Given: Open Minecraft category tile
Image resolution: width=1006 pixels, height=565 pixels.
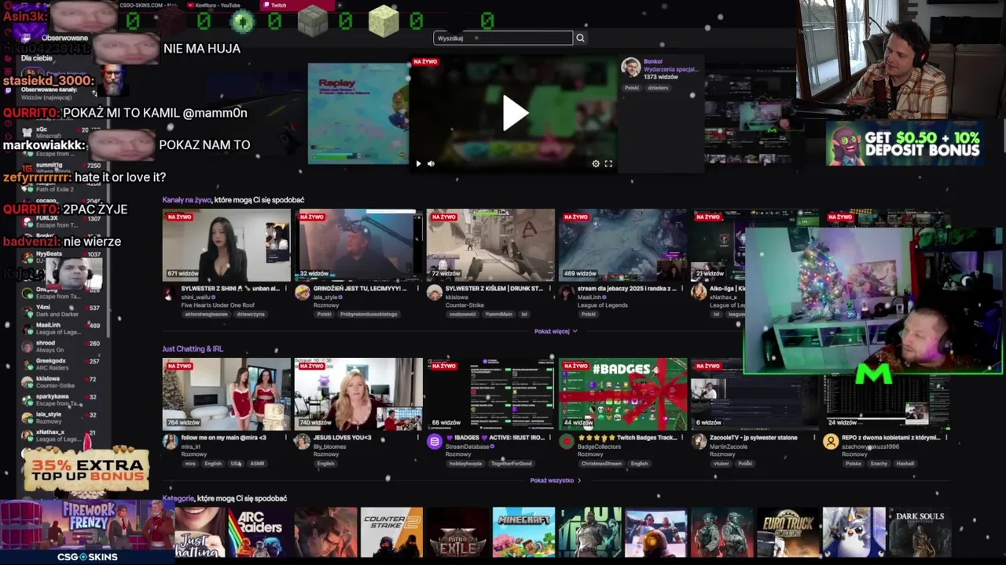Looking at the screenshot, I should point(523,532).
